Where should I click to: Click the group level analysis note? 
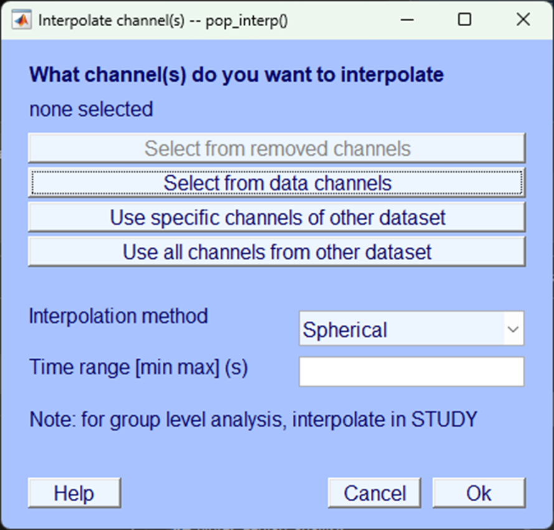tap(252, 420)
